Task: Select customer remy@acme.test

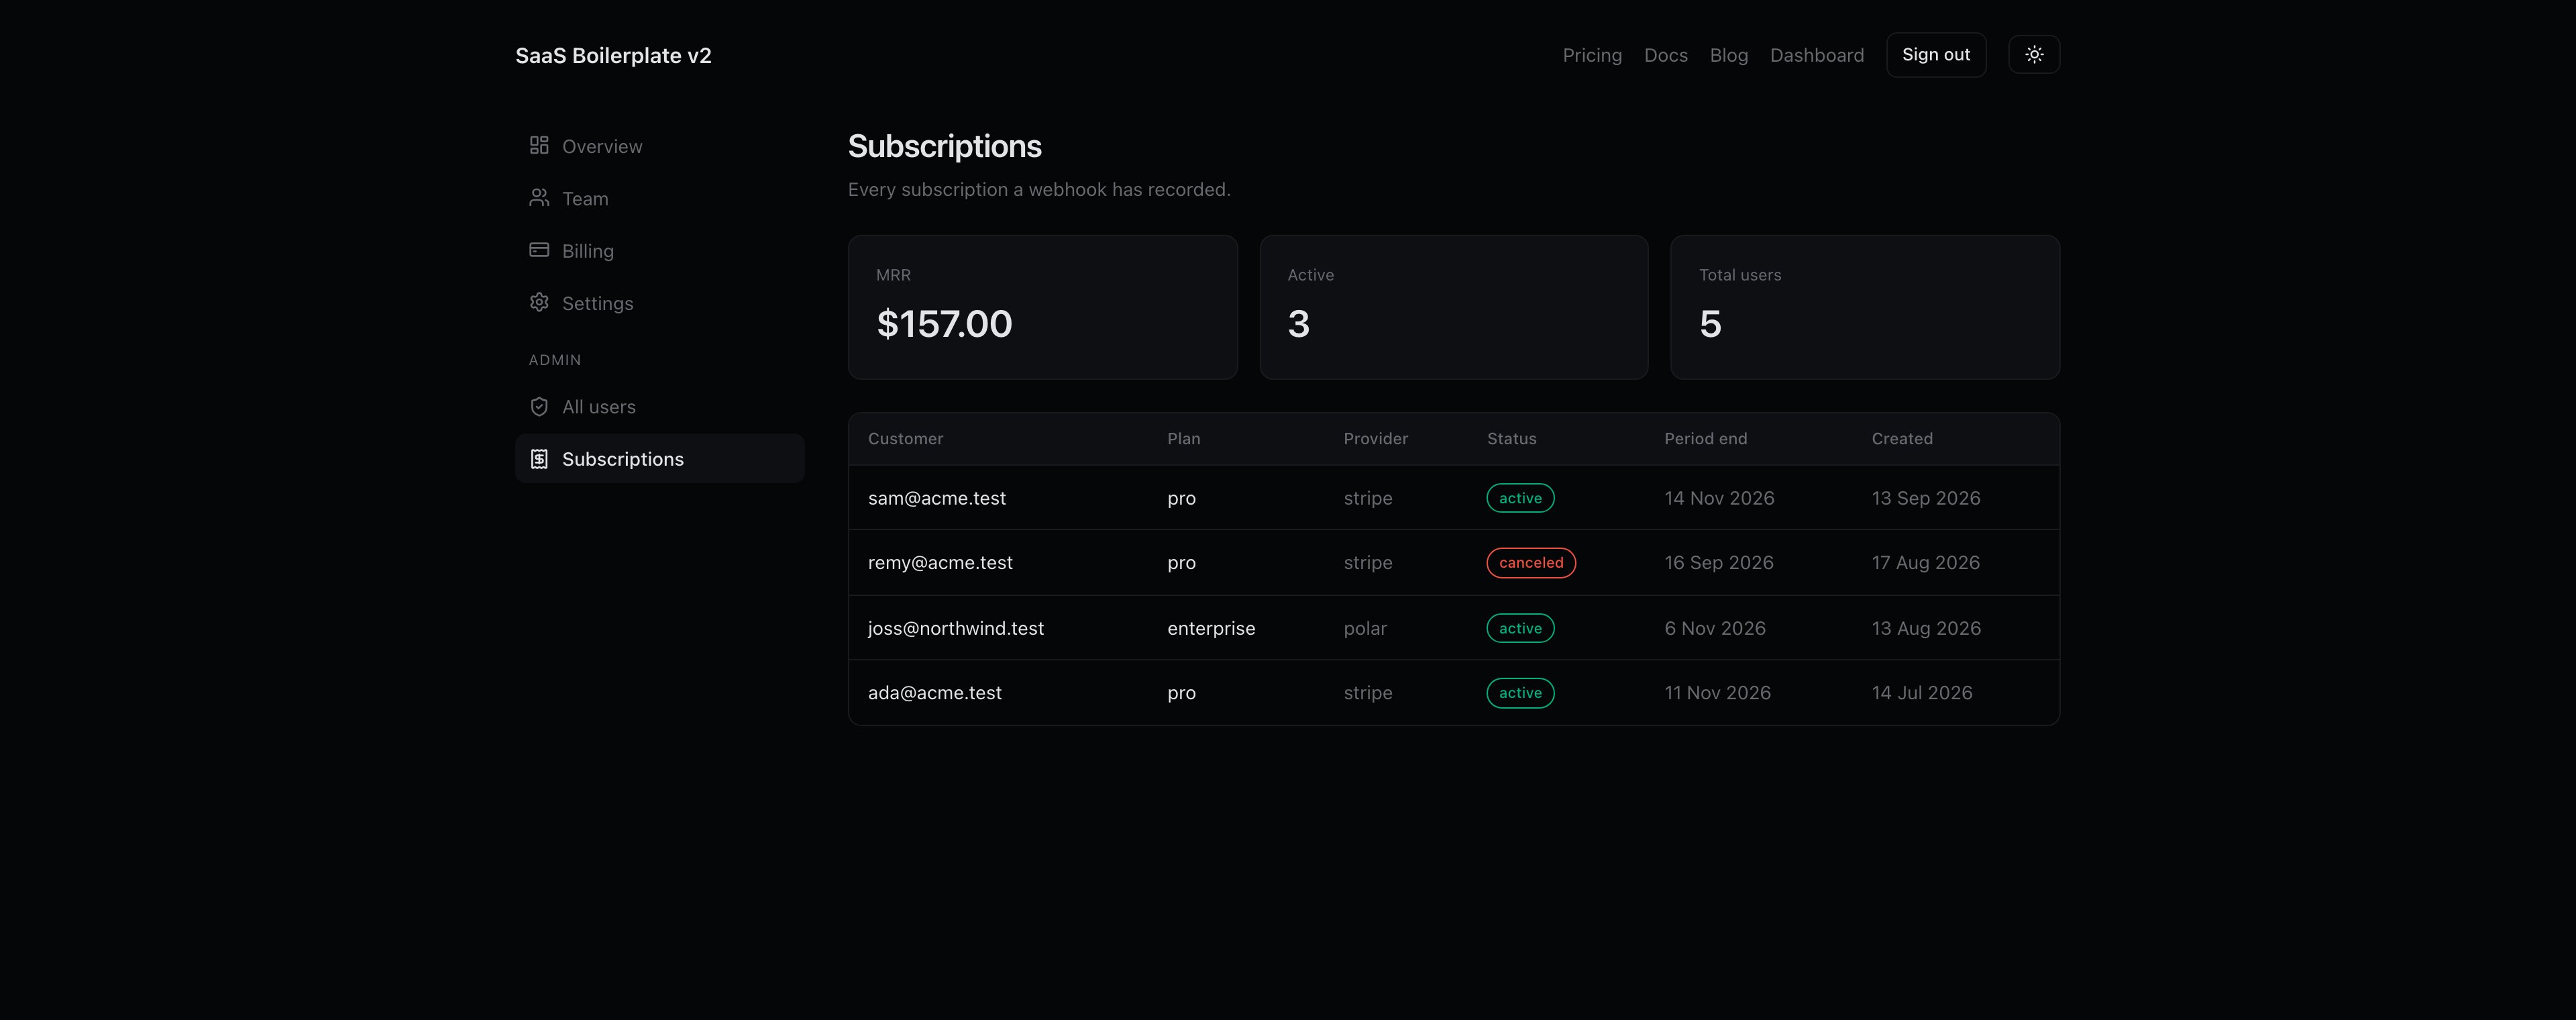Action: point(940,562)
